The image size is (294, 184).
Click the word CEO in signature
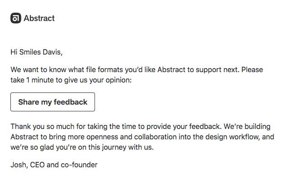[x=38, y=165]
